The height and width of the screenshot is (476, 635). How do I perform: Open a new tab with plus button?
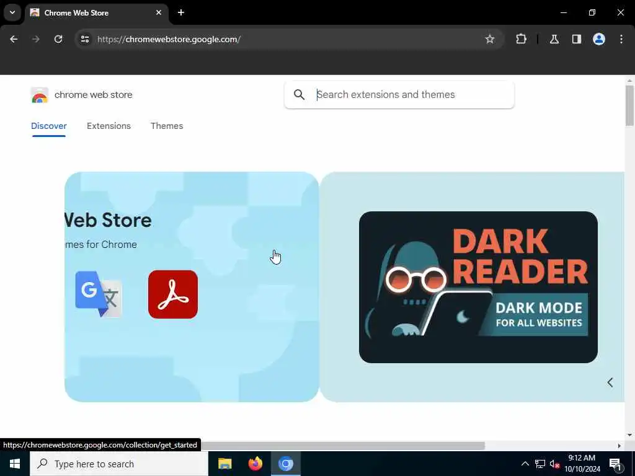click(x=181, y=12)
